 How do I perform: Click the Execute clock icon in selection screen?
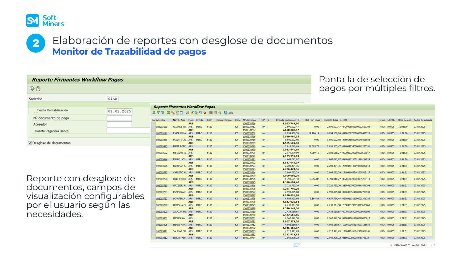[x=32, y=89]
